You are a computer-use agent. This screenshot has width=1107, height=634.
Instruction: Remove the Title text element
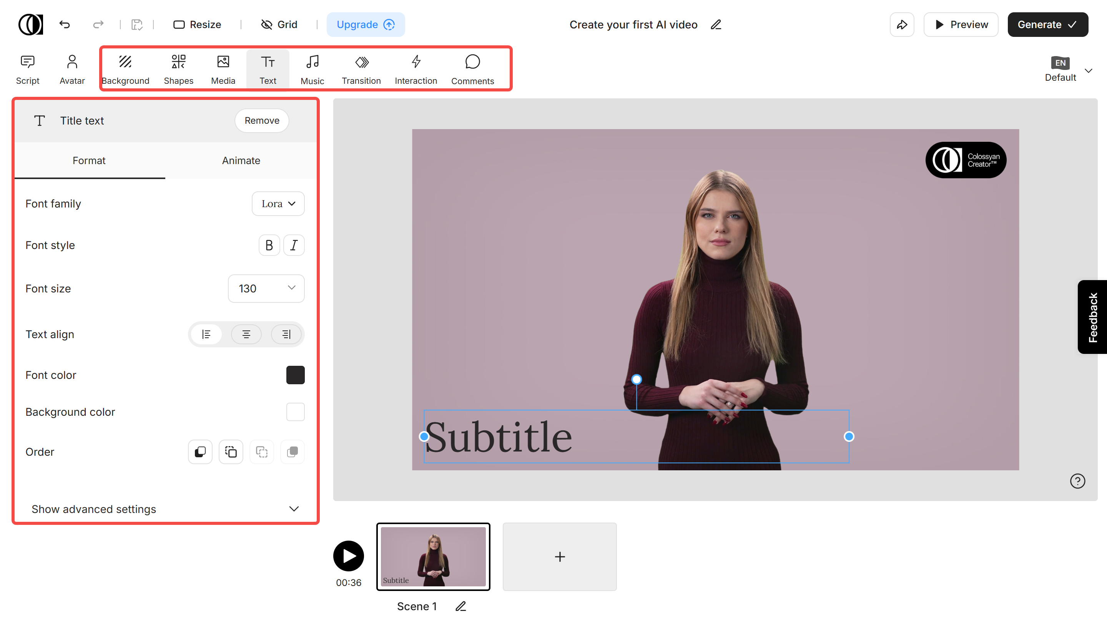click(261, 121)
